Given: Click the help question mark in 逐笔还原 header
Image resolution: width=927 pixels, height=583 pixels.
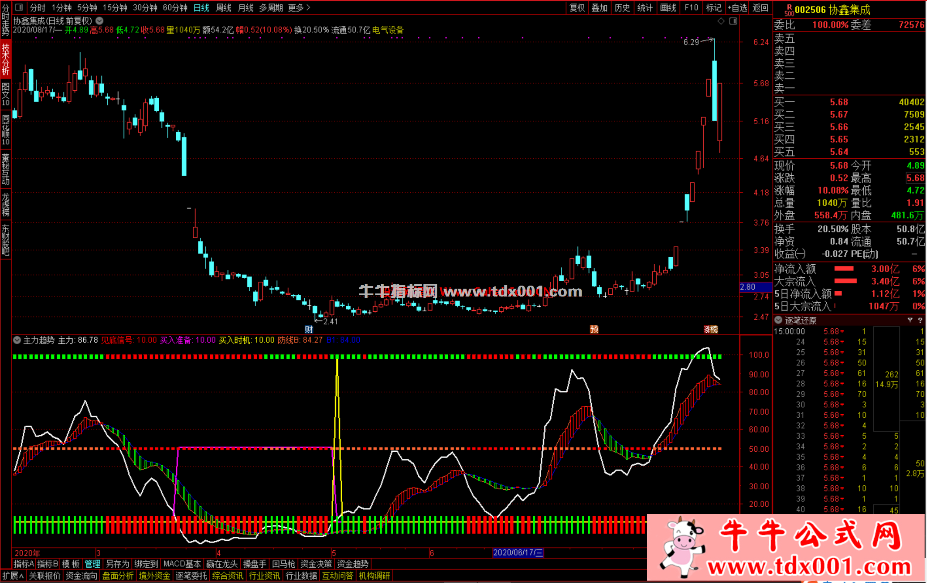Looking at the screenshot, I should 920,320.
